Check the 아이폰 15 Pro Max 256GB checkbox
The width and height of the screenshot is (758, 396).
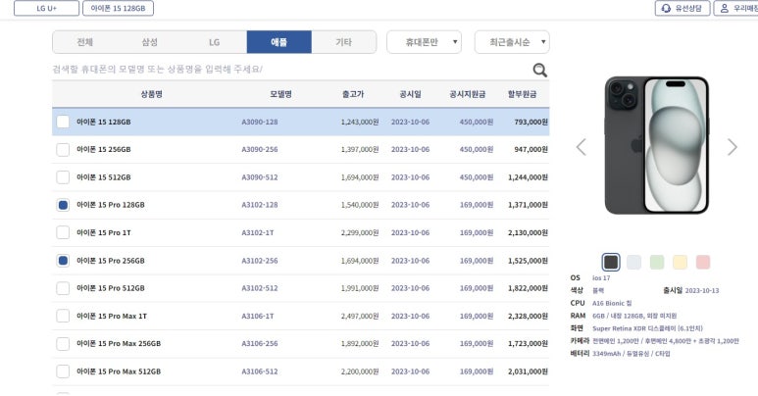pyautogui.click(x=63, y=344)
